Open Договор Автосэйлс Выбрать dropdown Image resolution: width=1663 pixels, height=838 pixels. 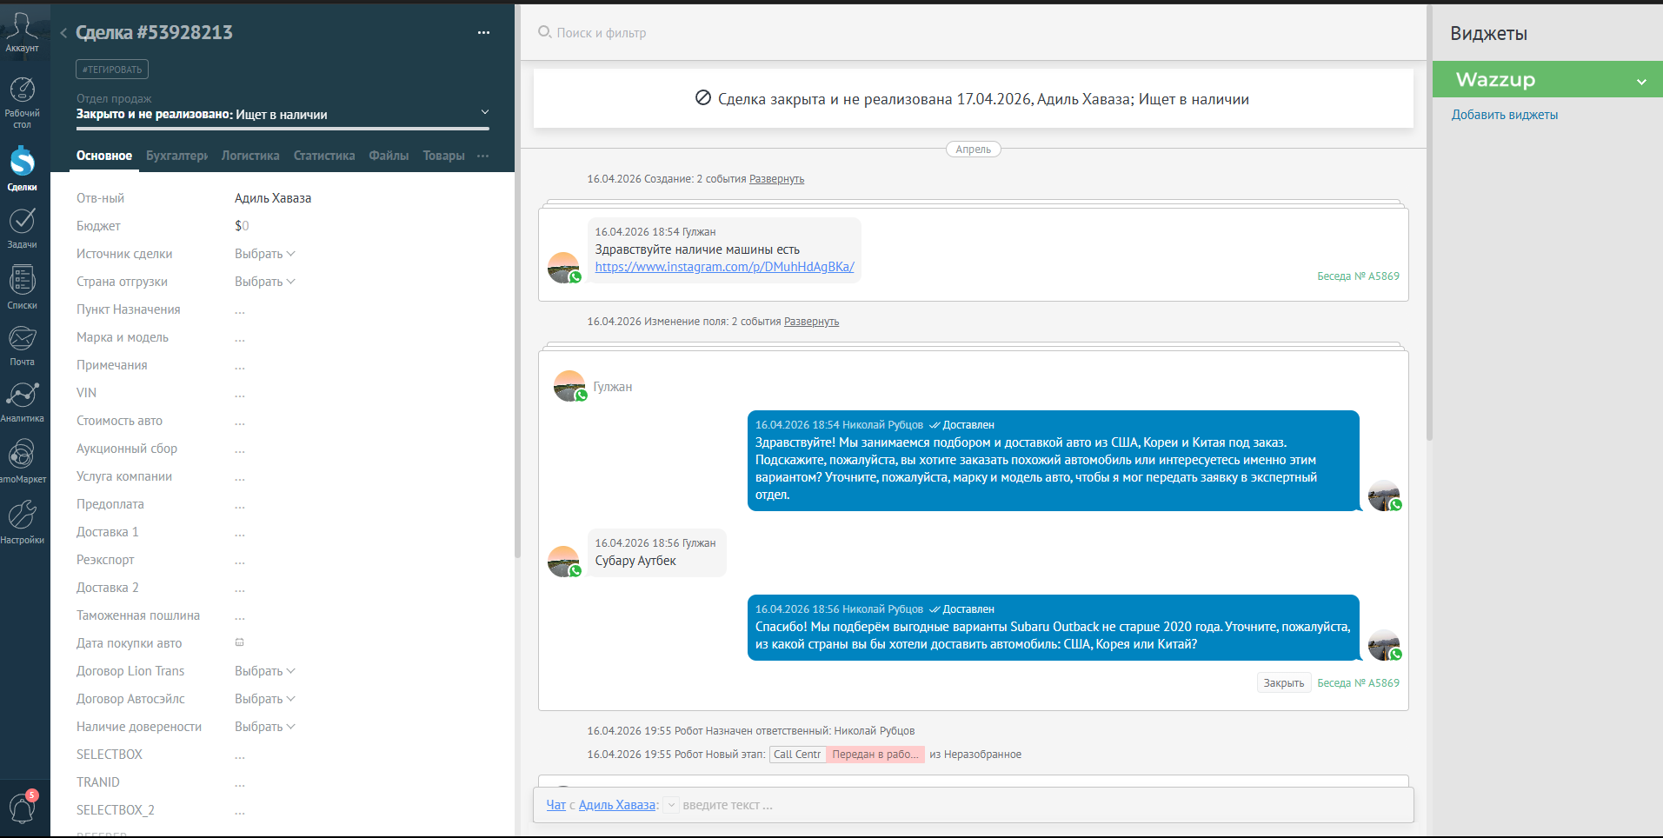pos(264,699)
